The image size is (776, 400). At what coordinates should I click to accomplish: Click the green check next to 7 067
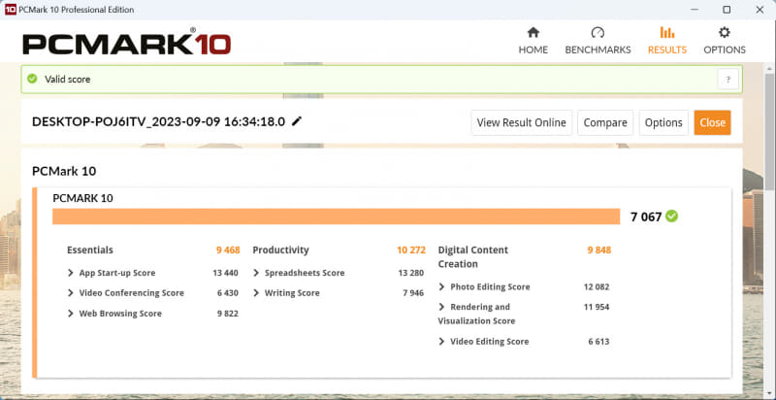pyautogui.click(x=671, y=216)
